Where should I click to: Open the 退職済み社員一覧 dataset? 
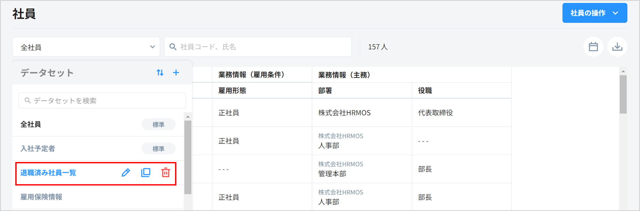[x=48, y=173]
